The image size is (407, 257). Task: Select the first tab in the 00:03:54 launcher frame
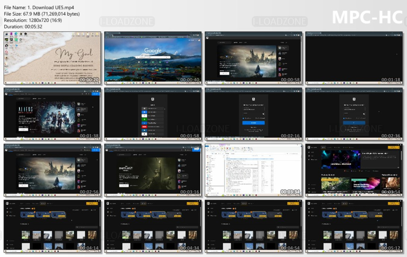(323, 147)
